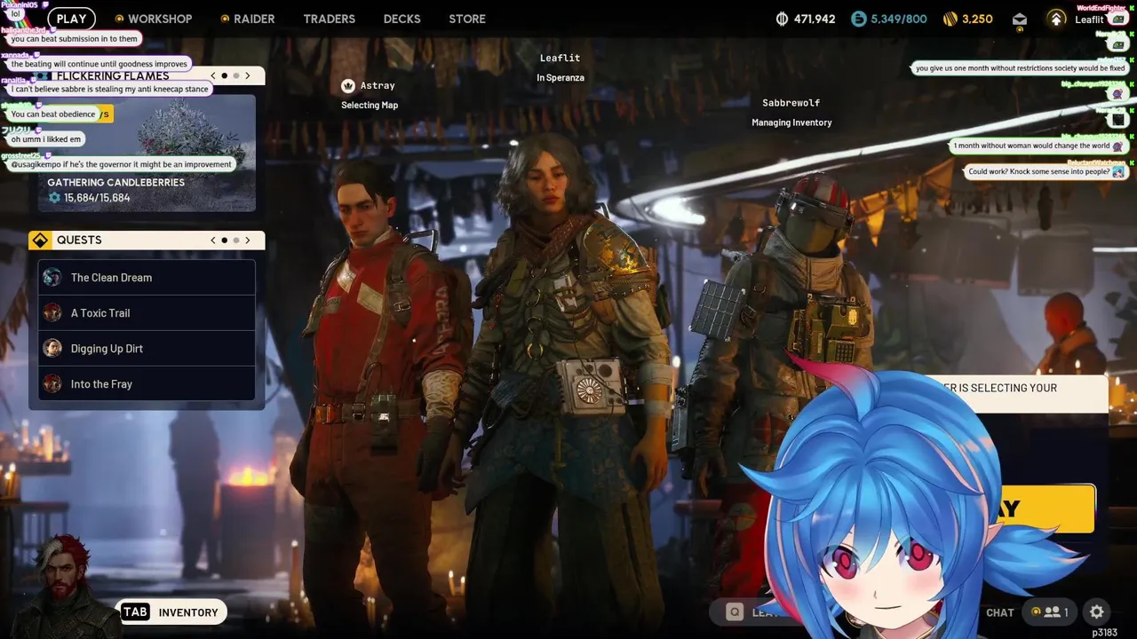This screenshot has height=639, width=1137.
Task: Click the Selecting Map status text
Action: 370,106
